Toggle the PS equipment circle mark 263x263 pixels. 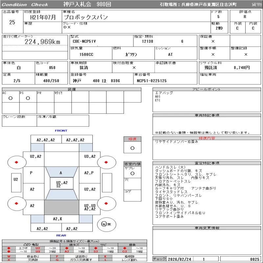tap(28, 98)
